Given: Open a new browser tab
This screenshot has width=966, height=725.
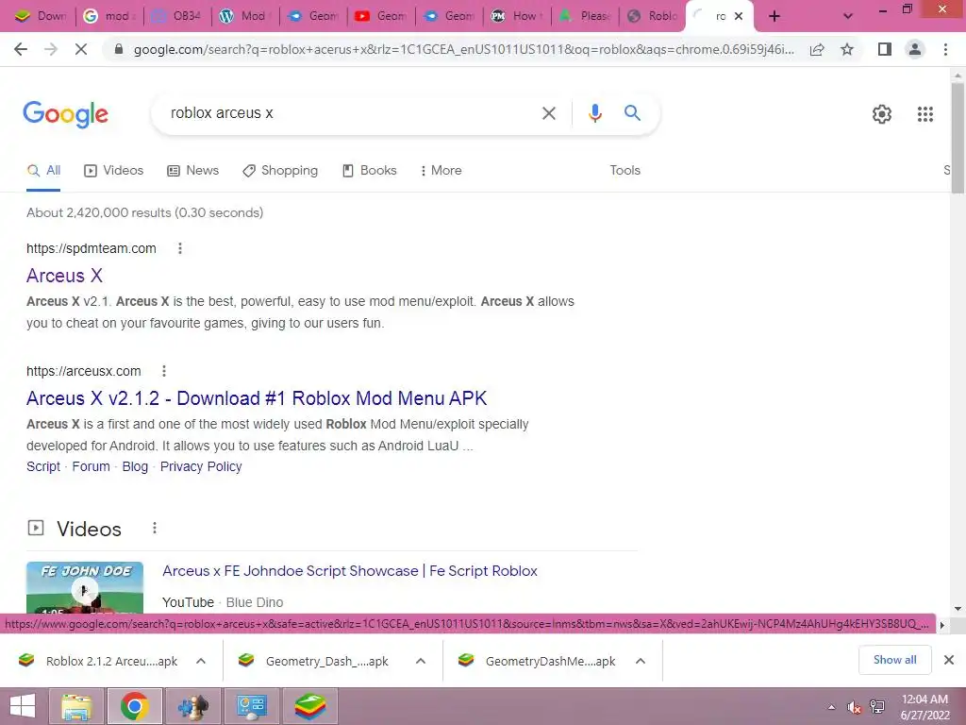Looking at the screenshot, I should [x=774, y=16].
